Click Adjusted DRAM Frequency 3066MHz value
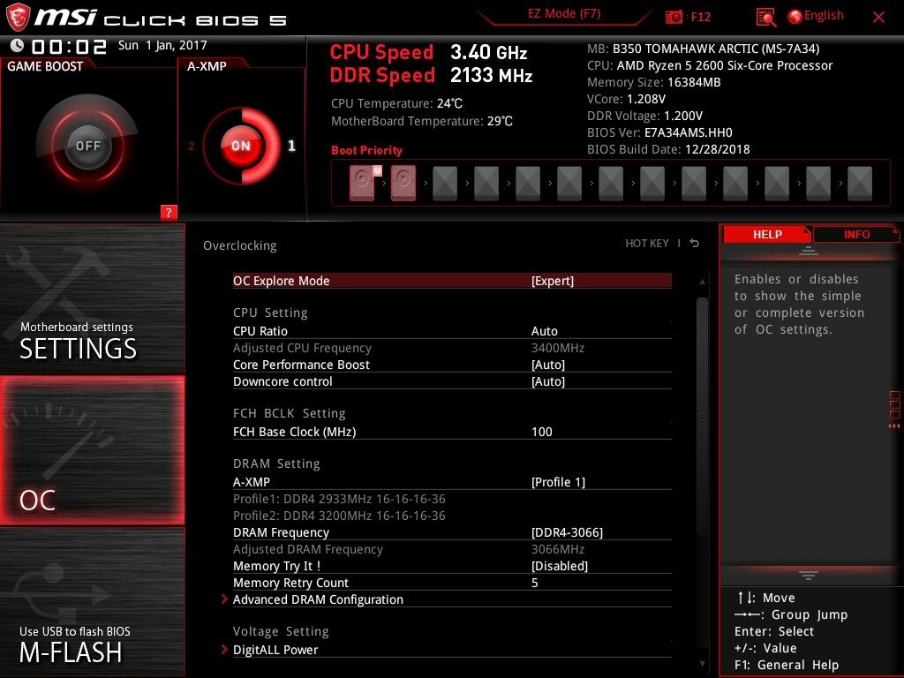904x678 pixels. [x=558, y=549]
